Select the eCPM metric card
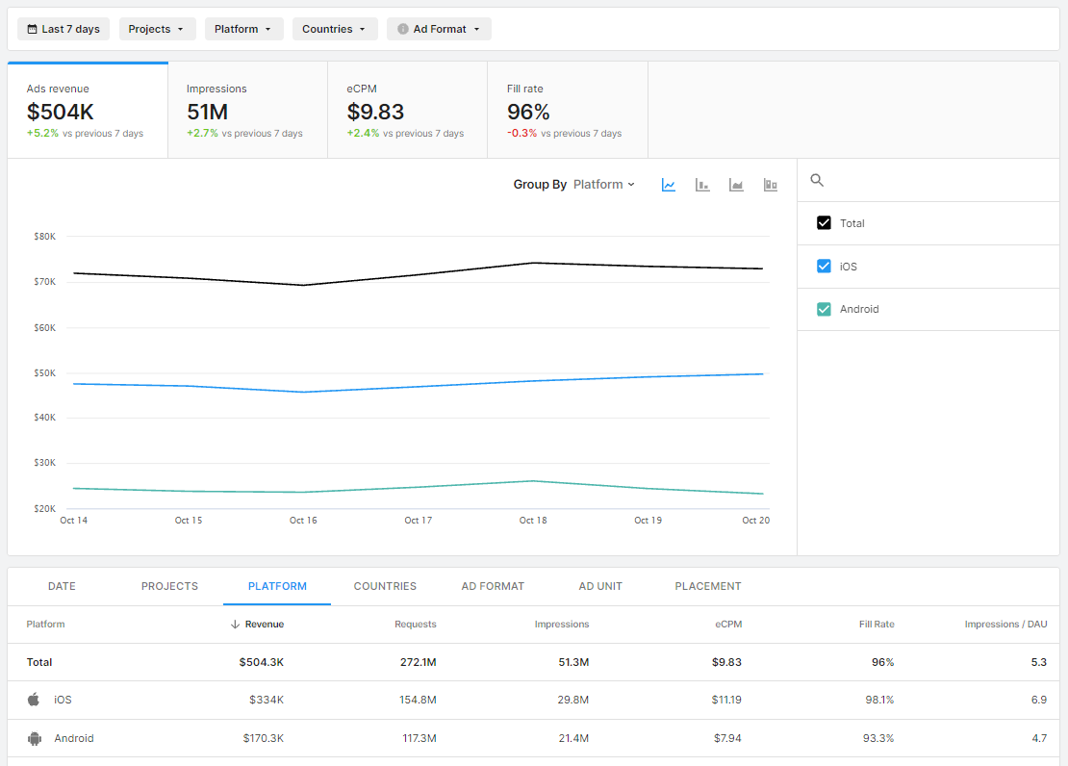The width and height of the screenshot is (1068, 766). 407,111
